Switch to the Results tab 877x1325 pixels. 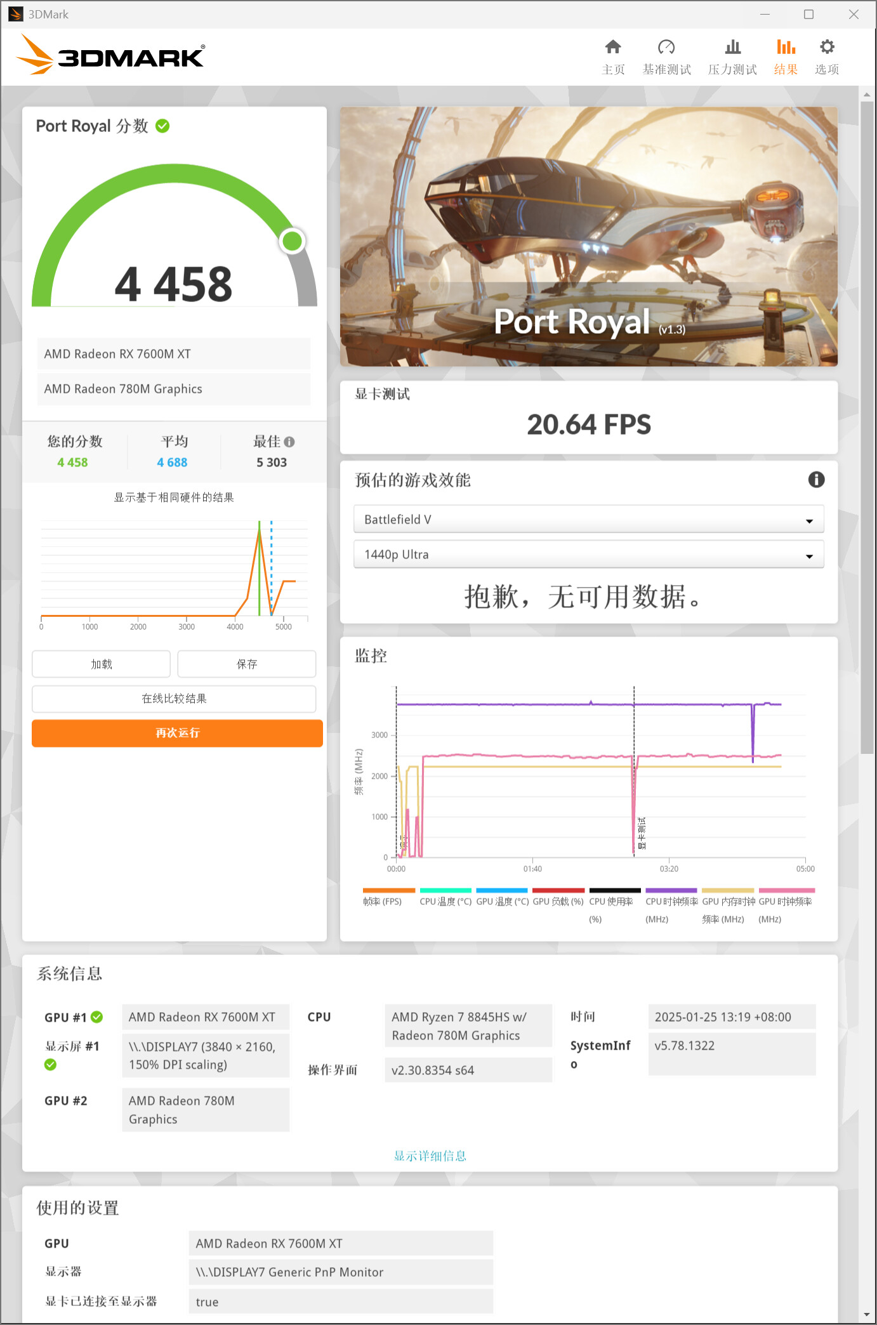point(785,56)
